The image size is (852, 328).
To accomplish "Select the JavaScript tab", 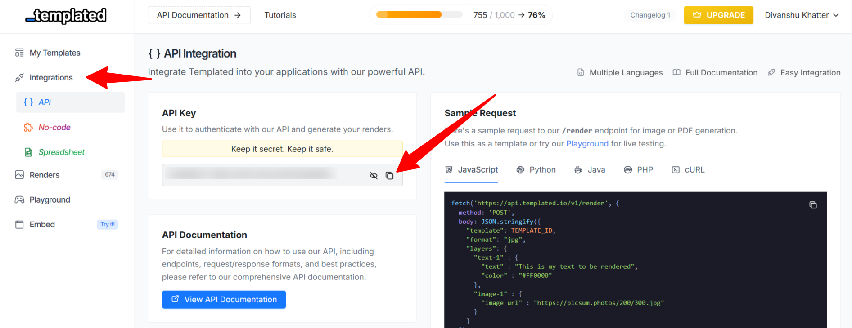I will click(x=471, y=170).
